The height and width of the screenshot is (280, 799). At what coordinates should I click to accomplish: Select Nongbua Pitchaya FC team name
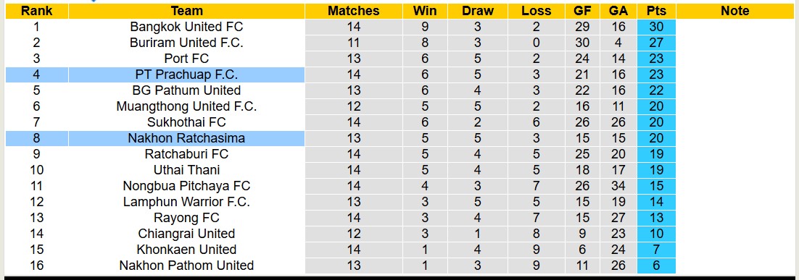[186, 186]
